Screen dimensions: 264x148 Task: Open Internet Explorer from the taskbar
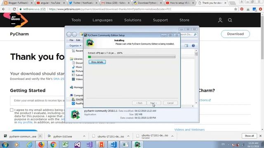(x=29, y=144)
